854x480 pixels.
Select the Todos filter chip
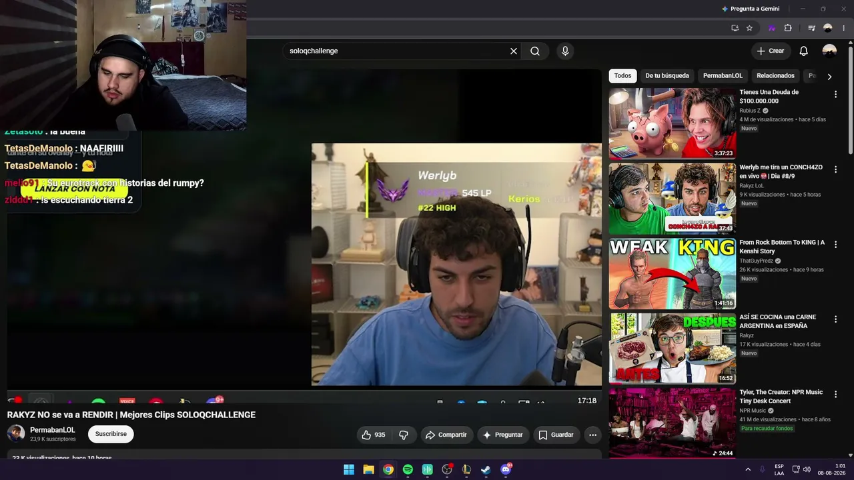[622, 76]
